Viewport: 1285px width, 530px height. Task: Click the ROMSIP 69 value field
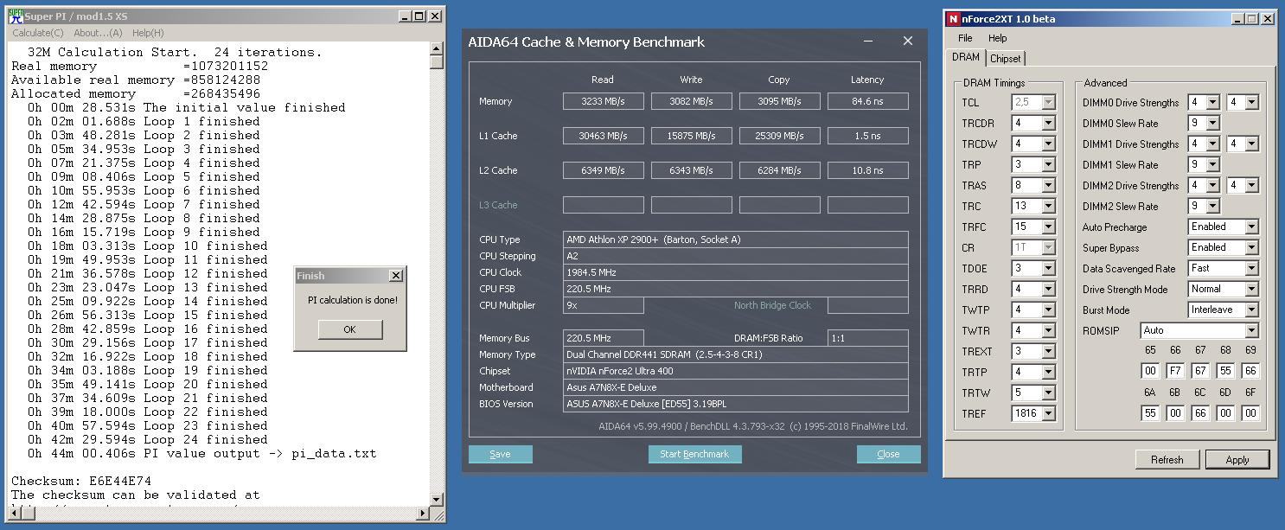coord(1250,370)
